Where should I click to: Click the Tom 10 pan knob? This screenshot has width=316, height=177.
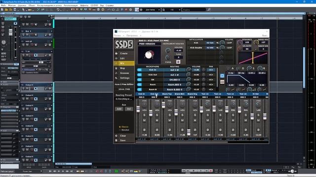click(207, 105)
